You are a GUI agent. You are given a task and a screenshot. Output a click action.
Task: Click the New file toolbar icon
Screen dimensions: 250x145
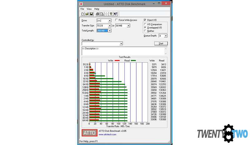tap(82, 14)
